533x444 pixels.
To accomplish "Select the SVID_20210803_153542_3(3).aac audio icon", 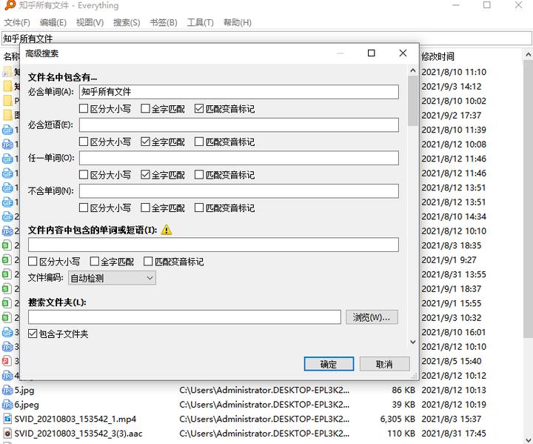I will [x=7, y=434].
